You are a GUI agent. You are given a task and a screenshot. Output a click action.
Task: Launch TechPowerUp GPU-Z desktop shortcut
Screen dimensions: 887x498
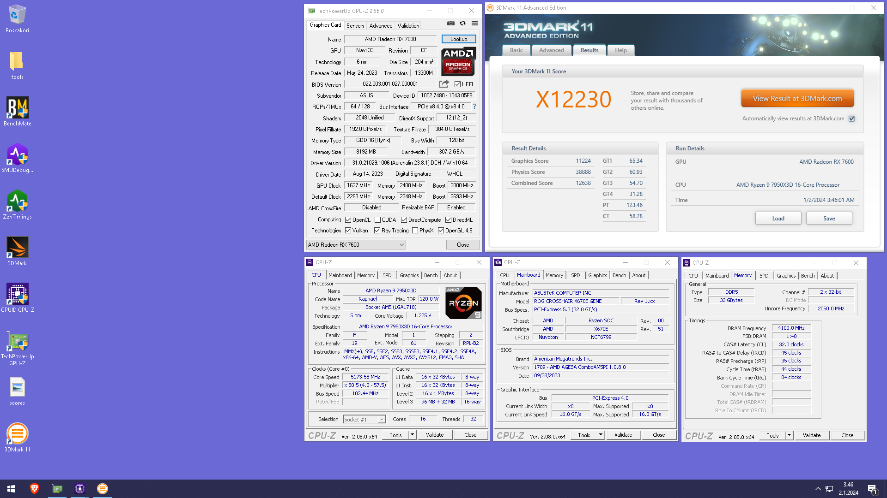tap(17, 348)
